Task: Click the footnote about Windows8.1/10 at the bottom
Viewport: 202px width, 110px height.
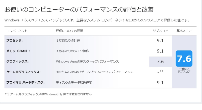Action: (x=48, y=94)
